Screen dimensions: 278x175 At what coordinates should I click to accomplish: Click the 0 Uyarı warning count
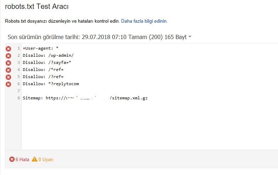point(46,159)
